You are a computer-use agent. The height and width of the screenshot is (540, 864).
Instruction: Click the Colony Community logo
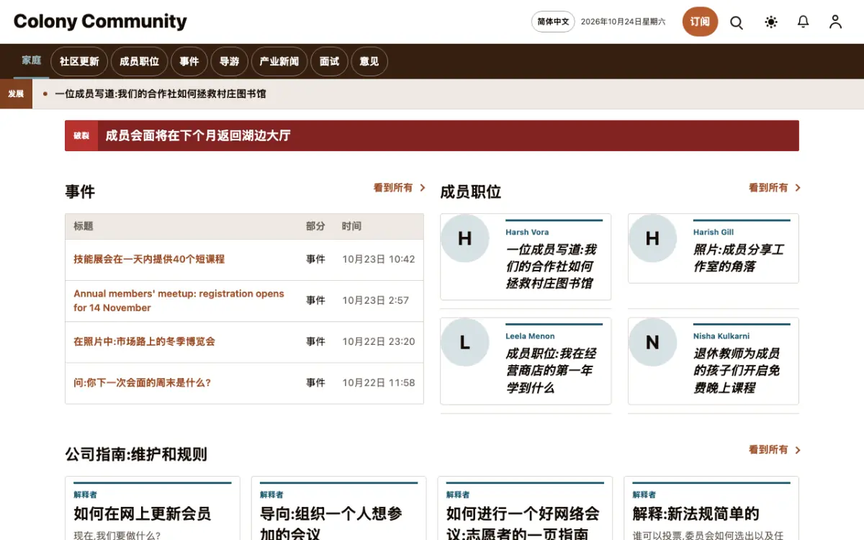click(100, 22)
